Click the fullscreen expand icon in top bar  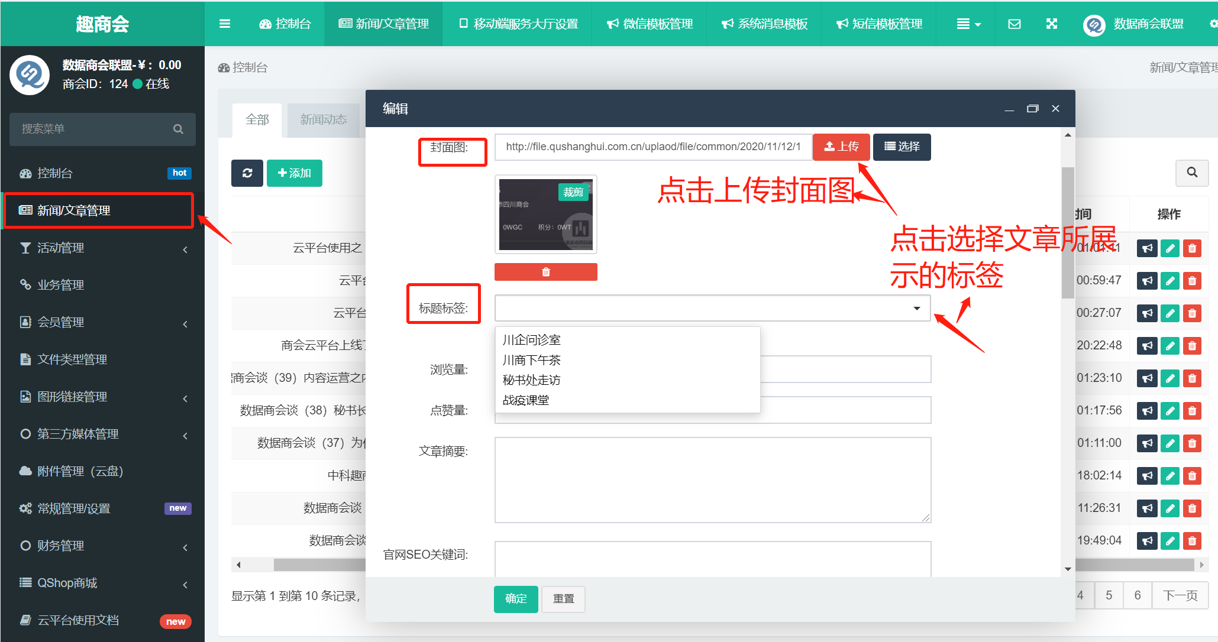tap(1052, 24)
